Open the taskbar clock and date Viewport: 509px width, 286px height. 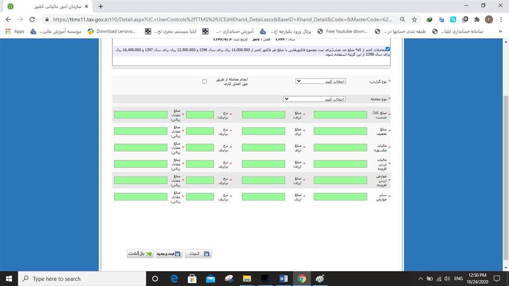(x=477, y=278)
